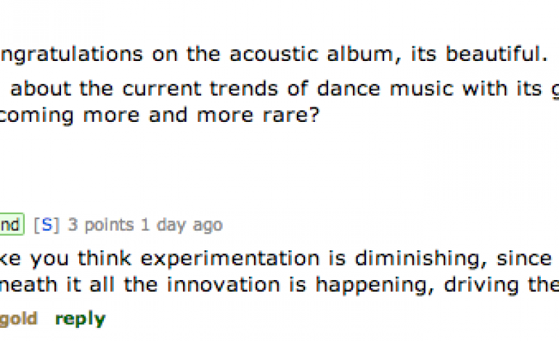Viewport: 559px width, 341px height.
Task: Click the blue [S] submitter marker
Action: coord(46,225)
